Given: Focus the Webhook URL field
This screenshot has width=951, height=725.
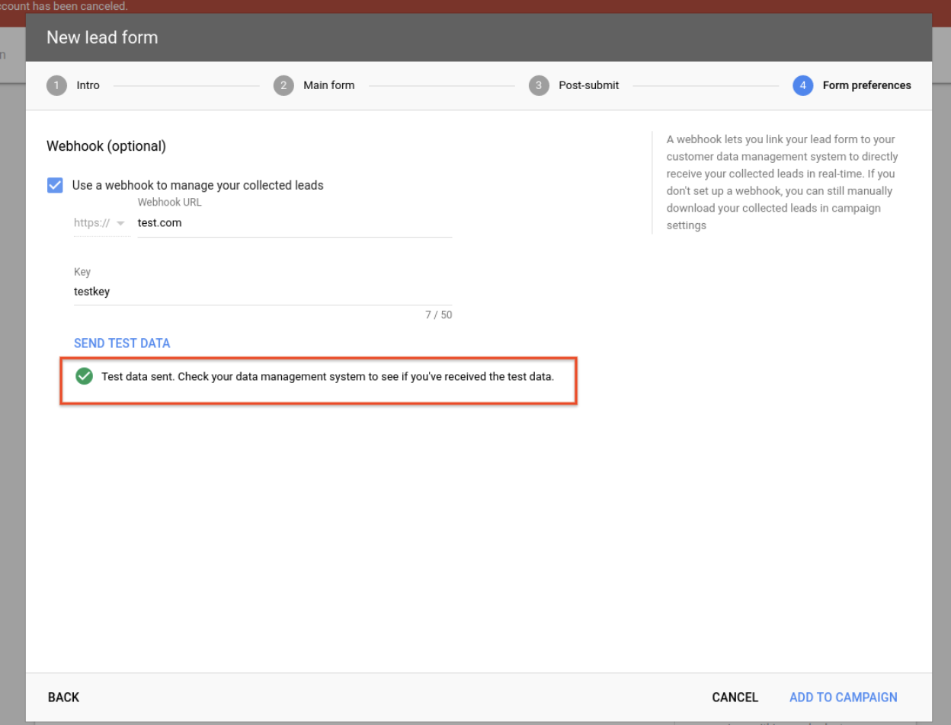Looking at the screenshot, I should [x=294, y=223].
